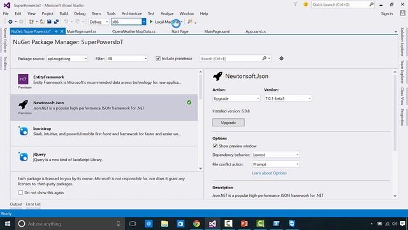Open Action Center notifications icon
408x230 pixels.
[x=402, y=224]
